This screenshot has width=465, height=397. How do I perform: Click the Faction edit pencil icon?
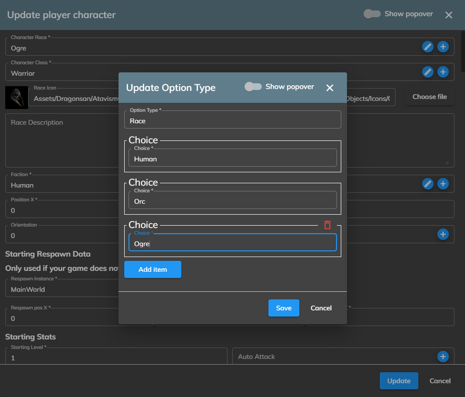pos(428,184)
